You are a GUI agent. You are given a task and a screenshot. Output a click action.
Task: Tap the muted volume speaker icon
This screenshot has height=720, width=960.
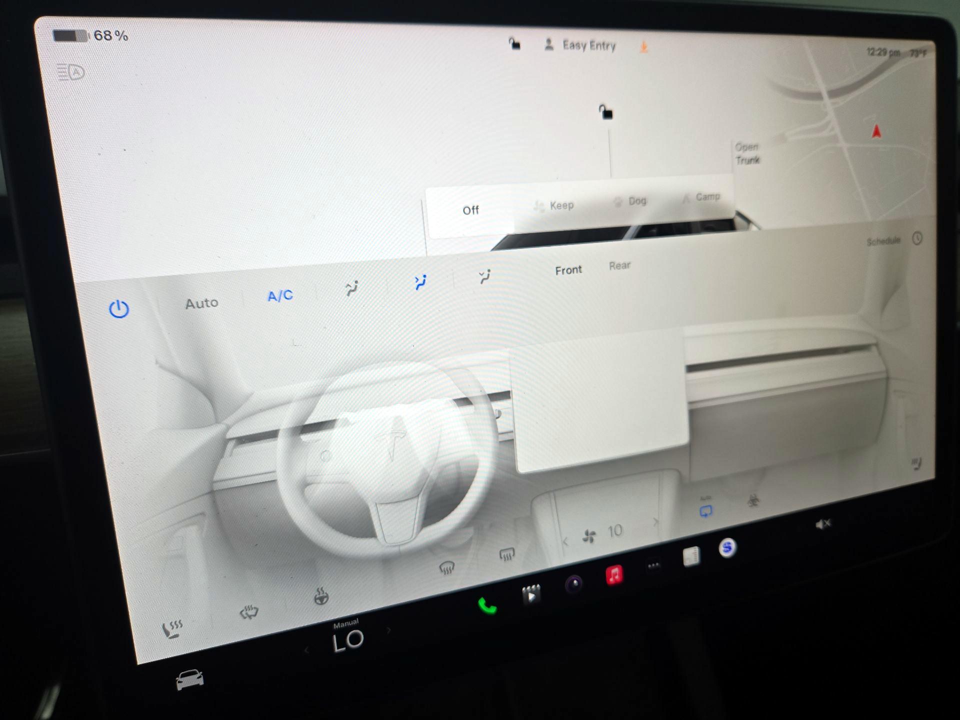823,524
